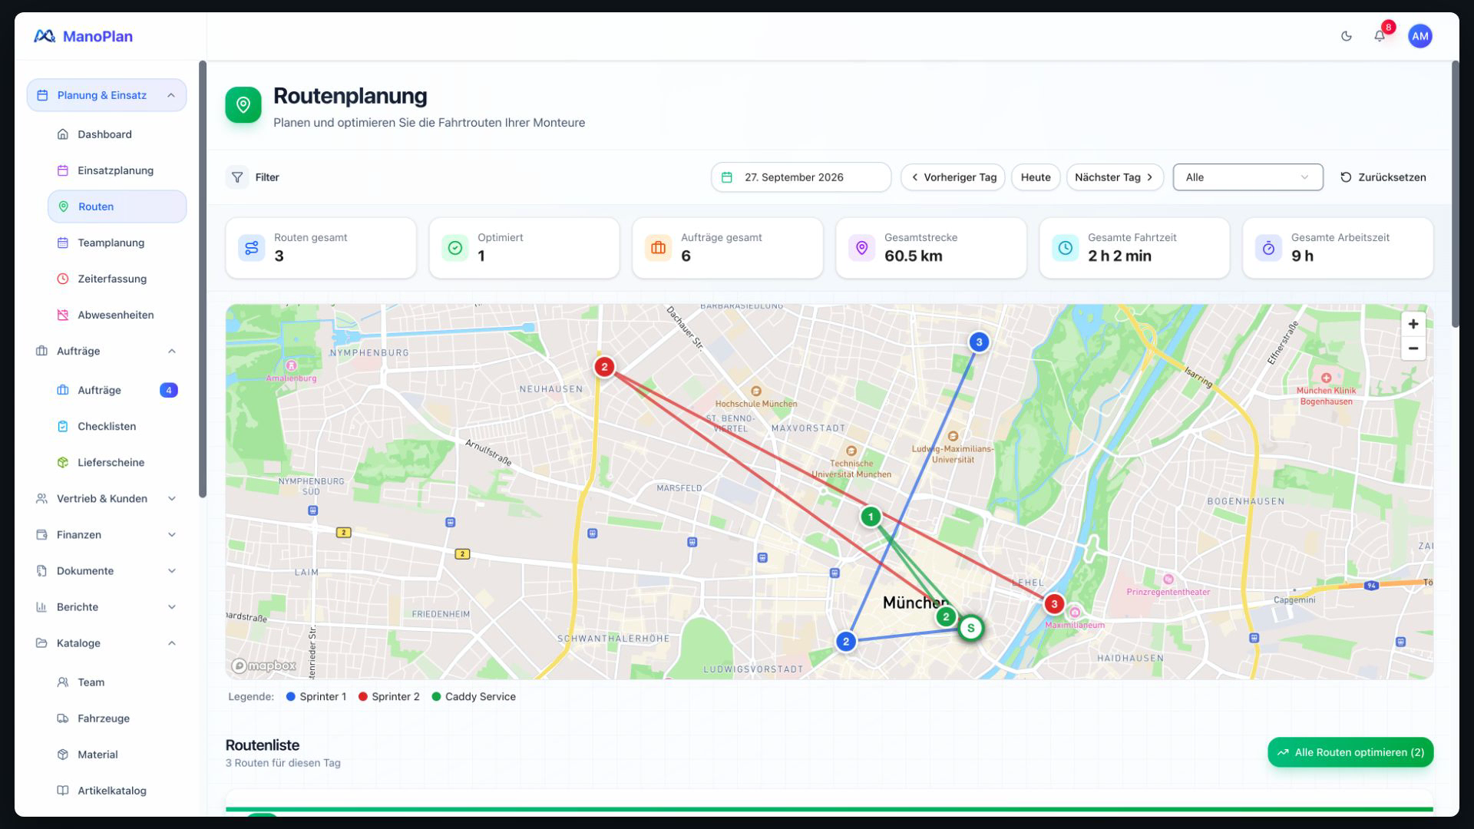
Task: Collapse Planung & Einsatz section
Action: [x=107, y=95]
